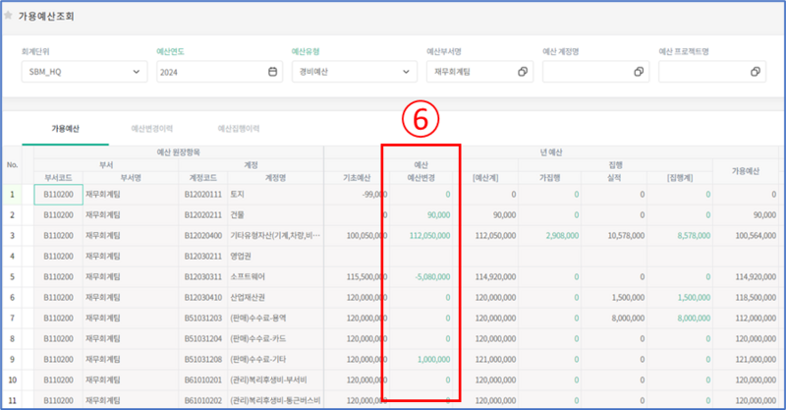Click row number 10 in the grid

(12, 380)
